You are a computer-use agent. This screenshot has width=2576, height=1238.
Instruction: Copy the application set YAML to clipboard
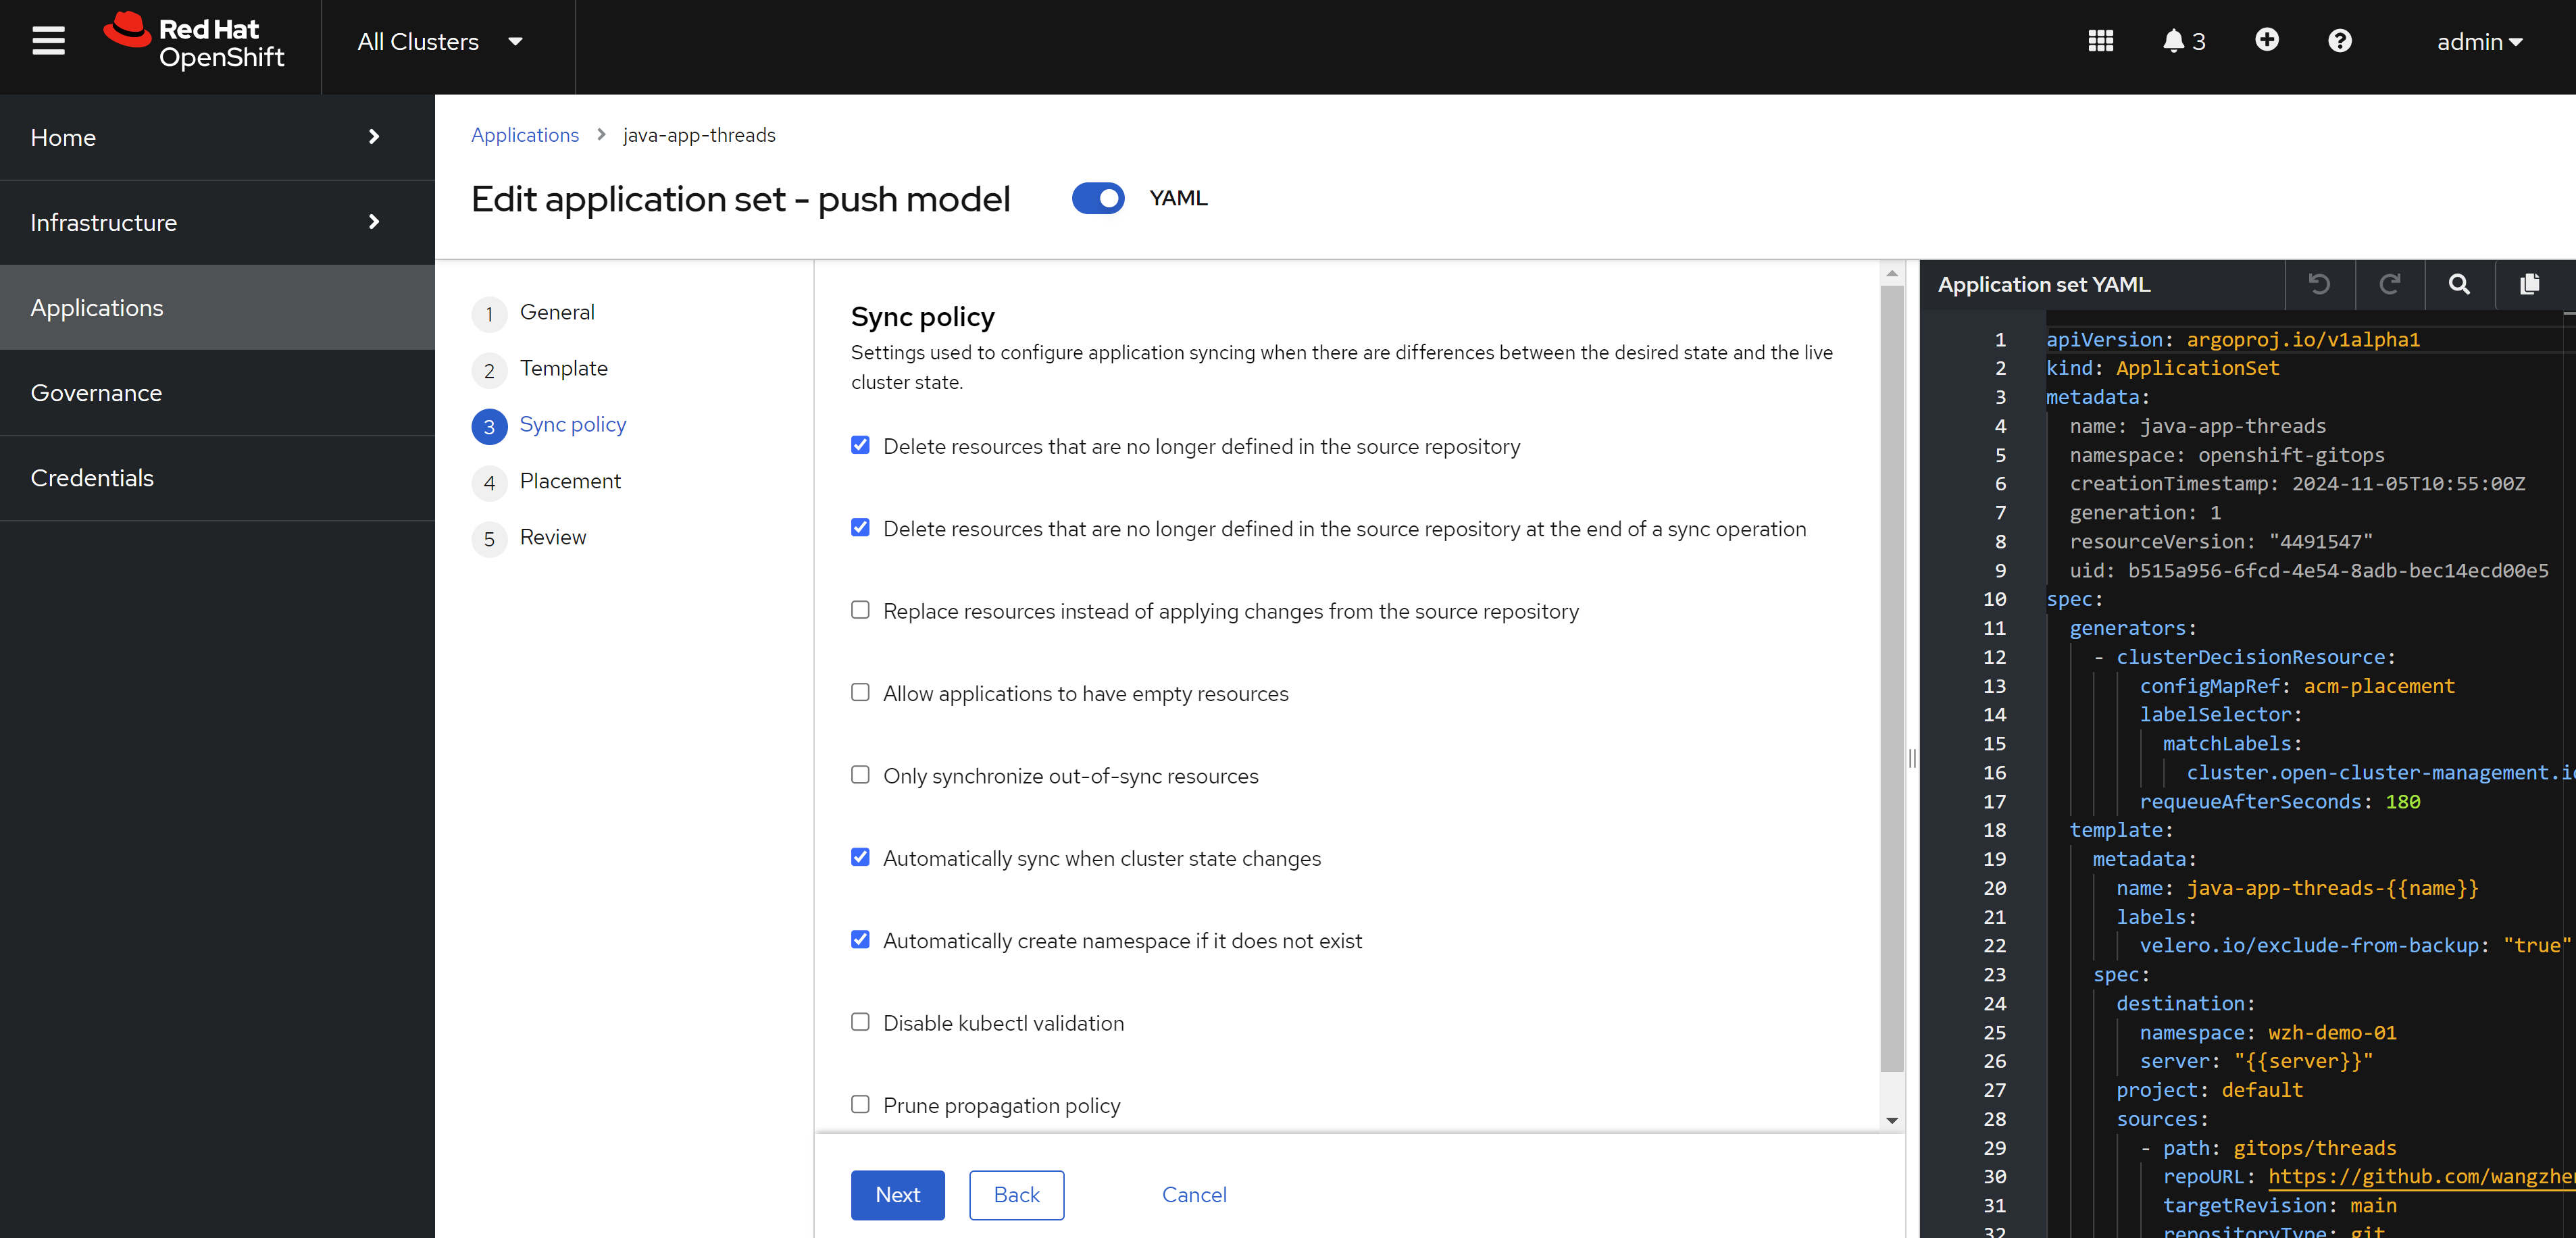pyautogui.click(x=2530, y=285)
